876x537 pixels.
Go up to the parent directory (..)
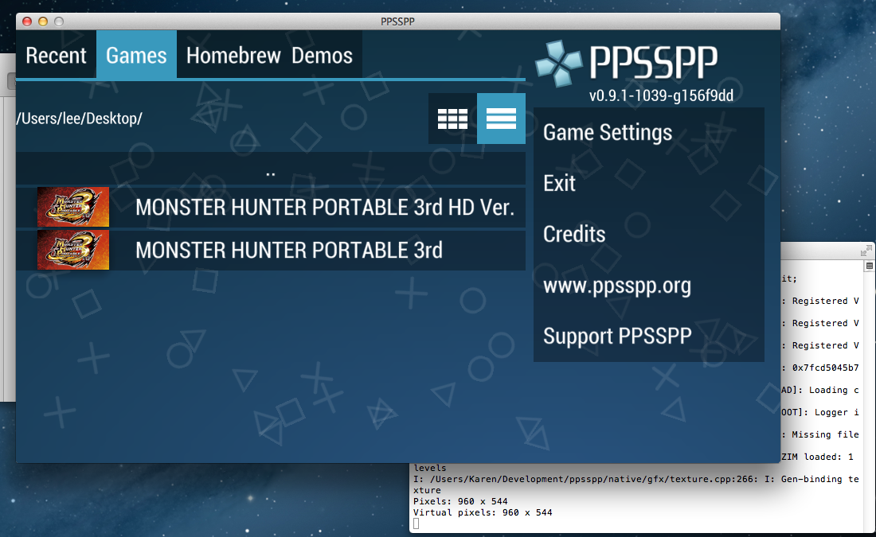pyautogui.click(x=271, y=169)
